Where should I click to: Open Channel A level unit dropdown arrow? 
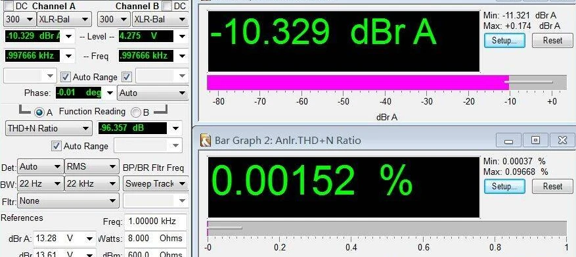[69, 36]
